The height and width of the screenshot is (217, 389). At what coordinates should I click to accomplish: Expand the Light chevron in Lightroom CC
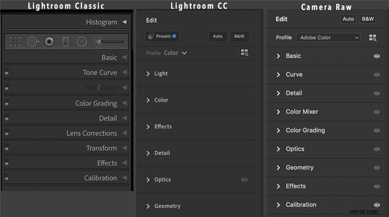pos(148,74)
